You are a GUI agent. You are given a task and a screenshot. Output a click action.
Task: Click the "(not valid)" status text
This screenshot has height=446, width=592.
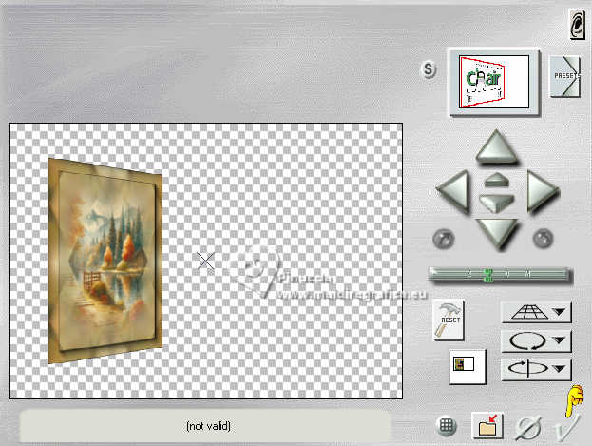pyautogui.click(x=208, y=426)
